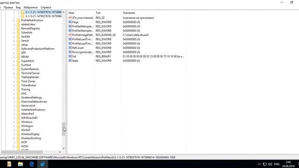The width and height of the screenshot is (299, 168).
Task: Click the tree vertical scrollbar thumb
Action: (64, 129)
